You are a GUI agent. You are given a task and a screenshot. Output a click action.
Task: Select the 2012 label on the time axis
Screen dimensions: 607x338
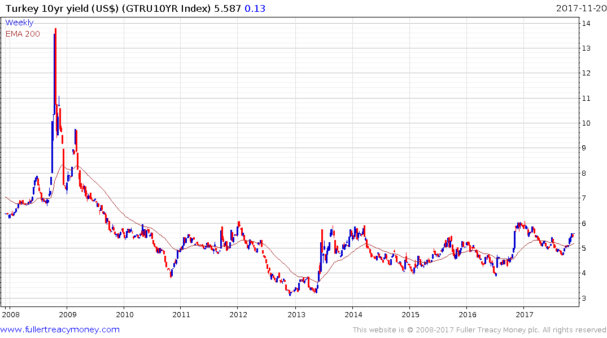(238, 314)
